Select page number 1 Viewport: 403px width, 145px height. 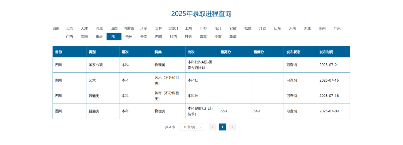pyautogui.click(x=222, y=127)
